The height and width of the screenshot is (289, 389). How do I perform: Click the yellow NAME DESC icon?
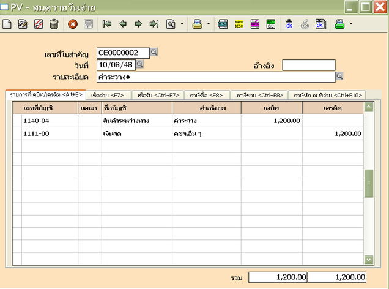pos(239,24)
